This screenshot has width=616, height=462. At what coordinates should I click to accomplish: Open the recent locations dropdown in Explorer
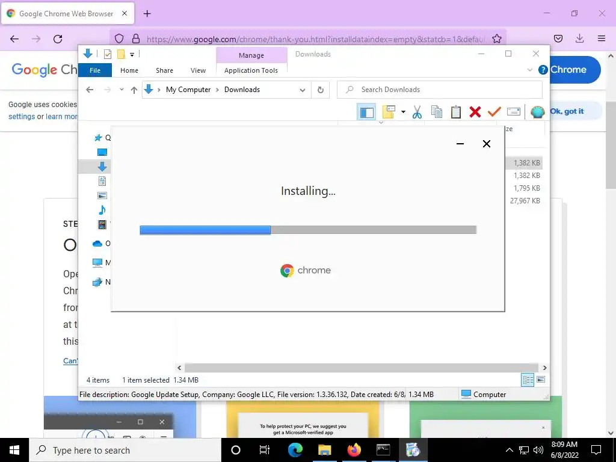122,90
